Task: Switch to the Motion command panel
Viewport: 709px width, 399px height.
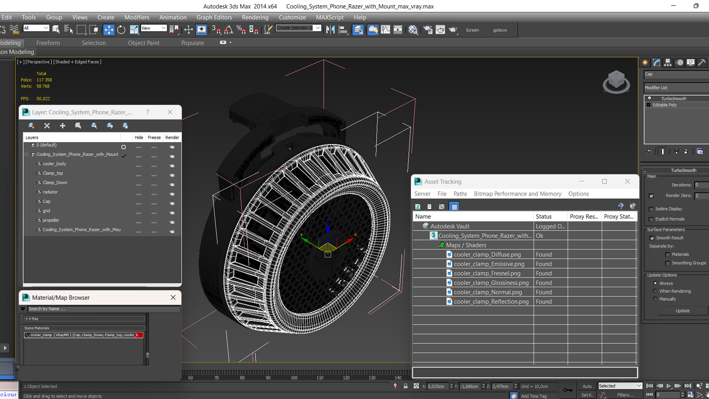Action: 679,62
